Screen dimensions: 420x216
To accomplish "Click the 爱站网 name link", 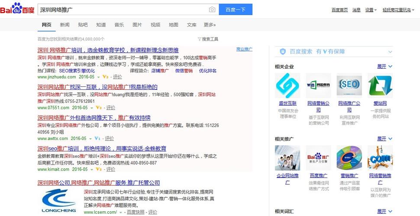I will (380, 103).
